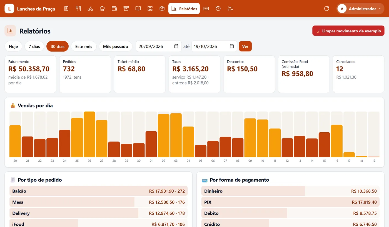
Task: Open the QR code icon
Action: (150, 9)
